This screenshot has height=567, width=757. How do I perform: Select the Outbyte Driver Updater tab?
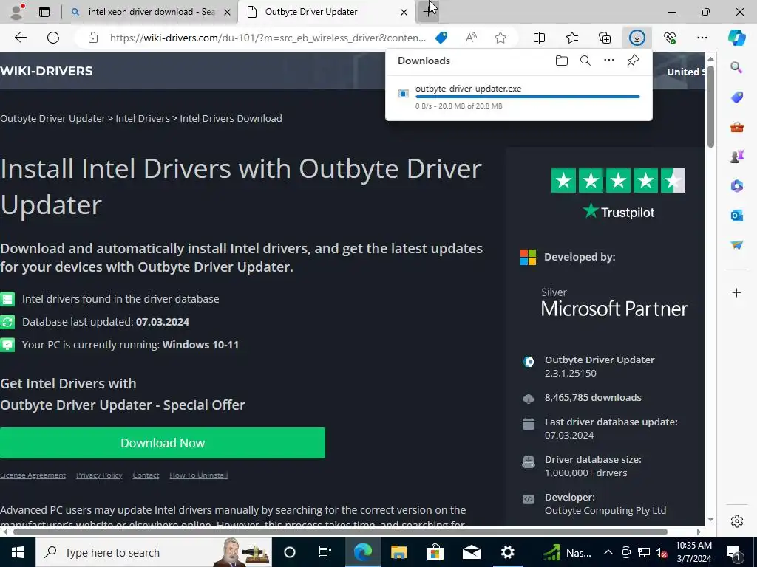[x=311, y=12]
